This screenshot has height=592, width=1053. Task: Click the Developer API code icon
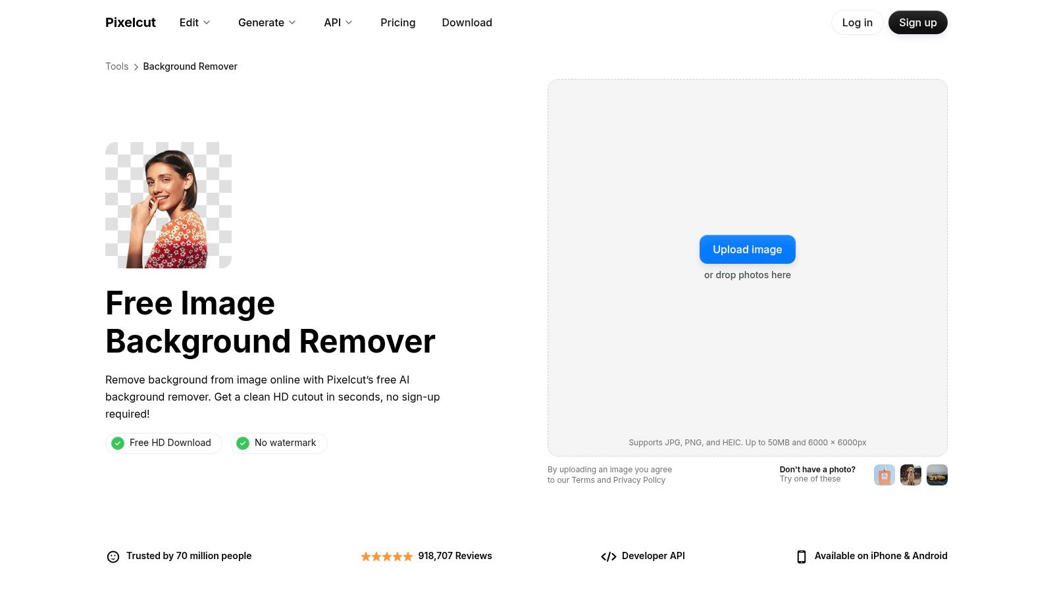click(609, 556)
